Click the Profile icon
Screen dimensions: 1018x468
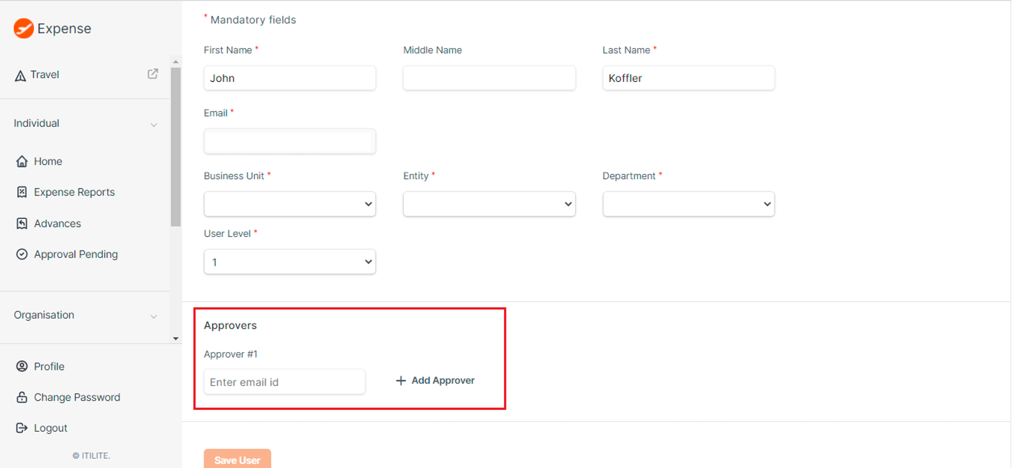22,366
